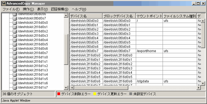Click tree panel scroll up arrow

(66, 15)
